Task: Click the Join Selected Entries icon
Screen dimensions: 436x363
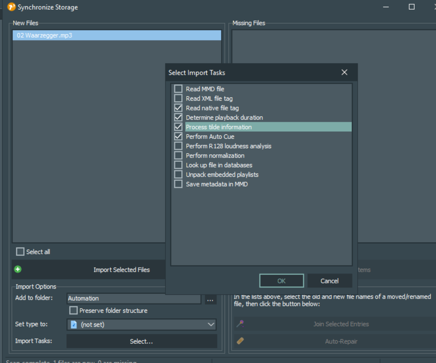Action: click(x=240, y=324)
